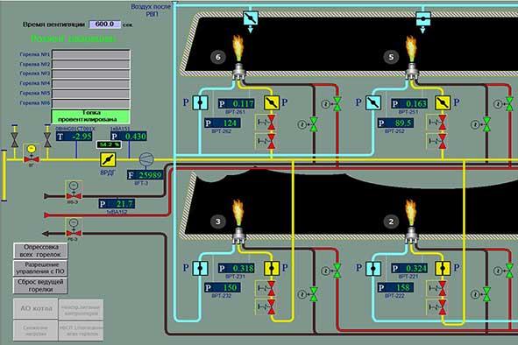518x345 pixels.
Task: Open burner 5 cyan air damper
Action: (x=373, y=103)
